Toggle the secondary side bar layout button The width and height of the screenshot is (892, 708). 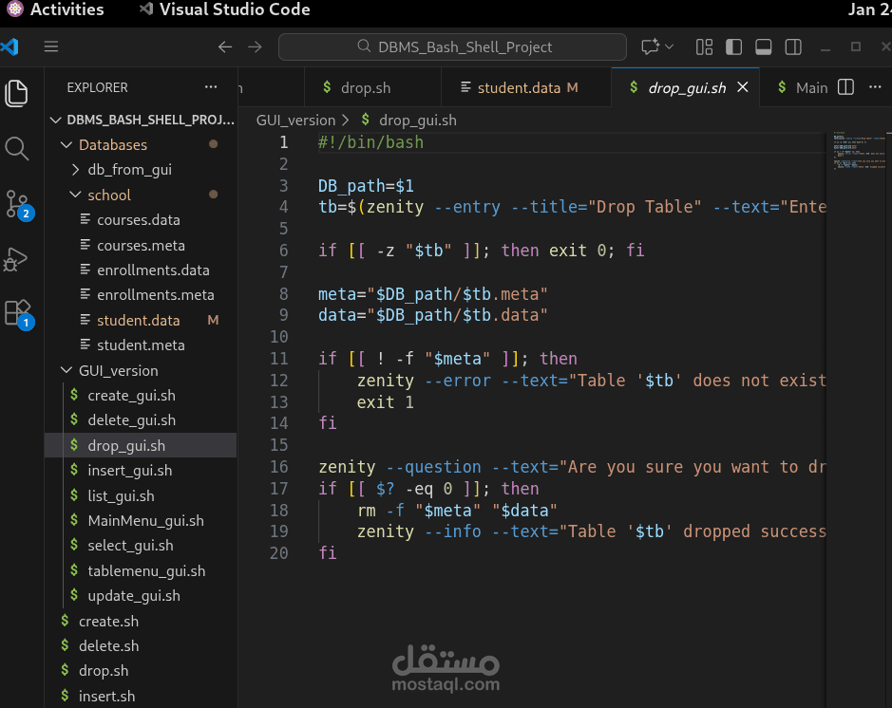(793, 47)
